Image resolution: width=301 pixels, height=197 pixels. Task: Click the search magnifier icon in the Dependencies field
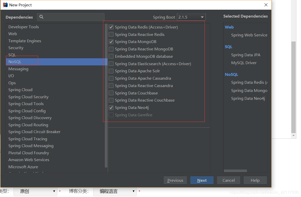[41, 17]
